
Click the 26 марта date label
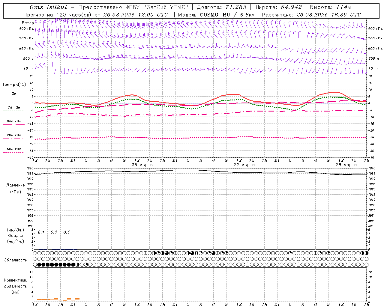point(142,165)
